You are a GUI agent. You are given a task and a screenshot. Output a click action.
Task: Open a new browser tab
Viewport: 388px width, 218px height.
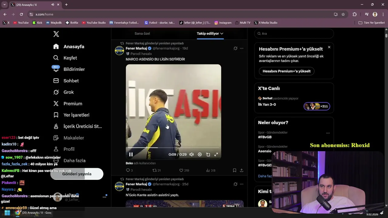[66, 5]
